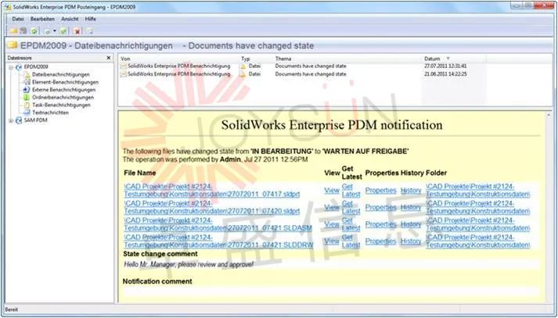Open the Ansicht menu
The height and width of the screenshot is (318, 558).
[x=69, y=17]
